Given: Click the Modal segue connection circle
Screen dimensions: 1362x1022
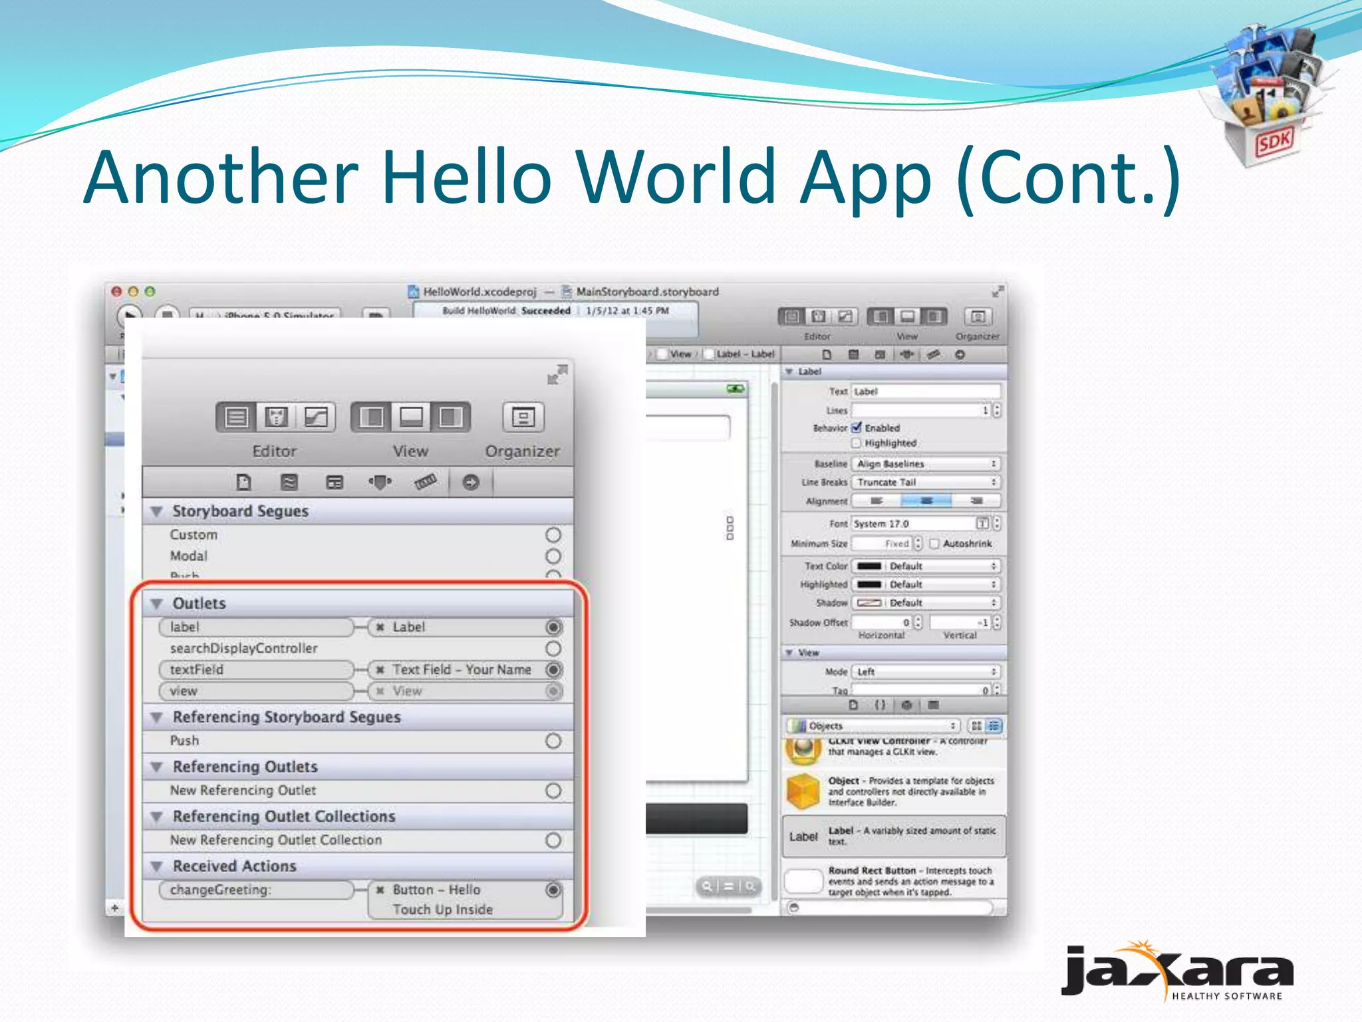Looking at the screenshot, I should coord(553,556).
